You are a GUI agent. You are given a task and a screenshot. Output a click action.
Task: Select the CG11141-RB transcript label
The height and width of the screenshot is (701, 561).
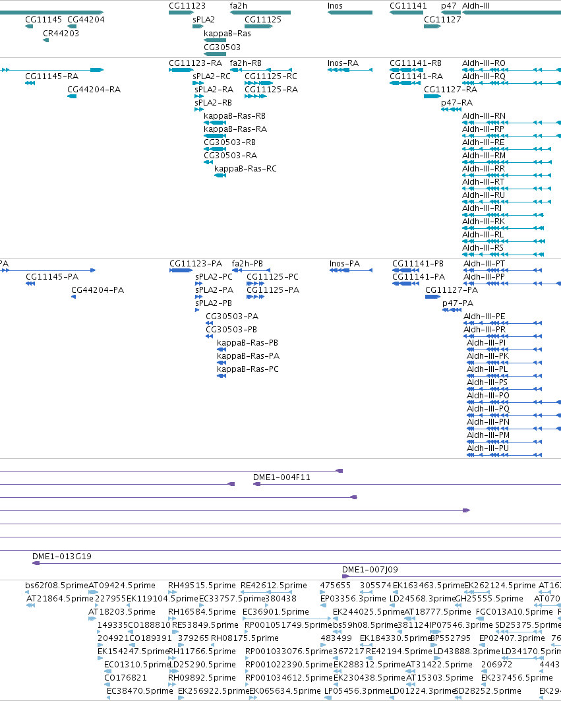pyautogui.click(x=416, y=63)
